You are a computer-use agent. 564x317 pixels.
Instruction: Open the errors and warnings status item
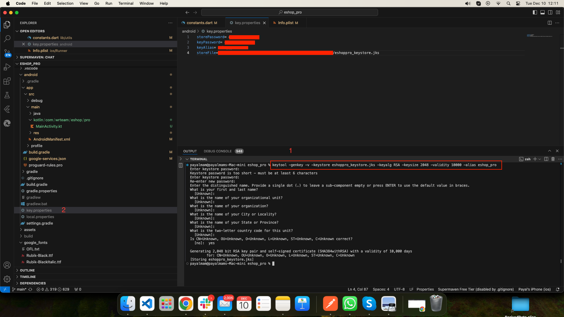[x=53, y=289]
